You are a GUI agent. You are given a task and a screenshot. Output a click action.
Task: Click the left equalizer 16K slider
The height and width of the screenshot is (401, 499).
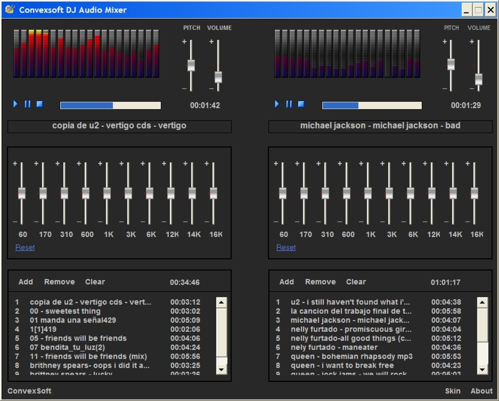tap(214, 193)
